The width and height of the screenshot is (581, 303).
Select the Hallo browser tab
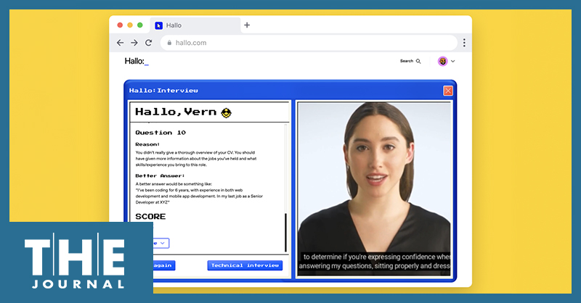195,25
